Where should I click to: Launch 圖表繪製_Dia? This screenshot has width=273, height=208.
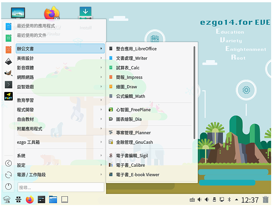150,119
